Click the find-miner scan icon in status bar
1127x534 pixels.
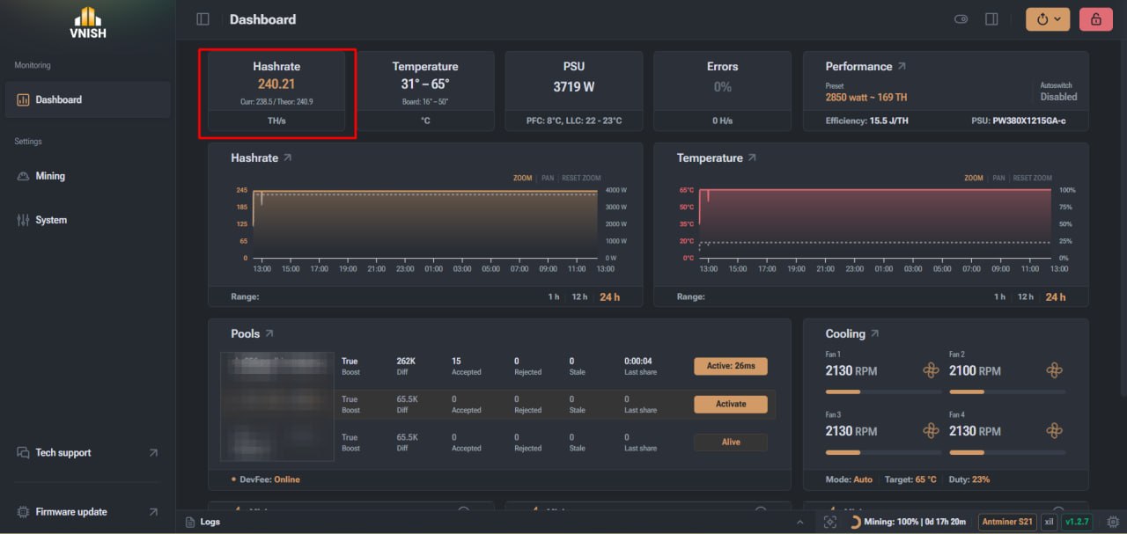(x=829, y=522)
